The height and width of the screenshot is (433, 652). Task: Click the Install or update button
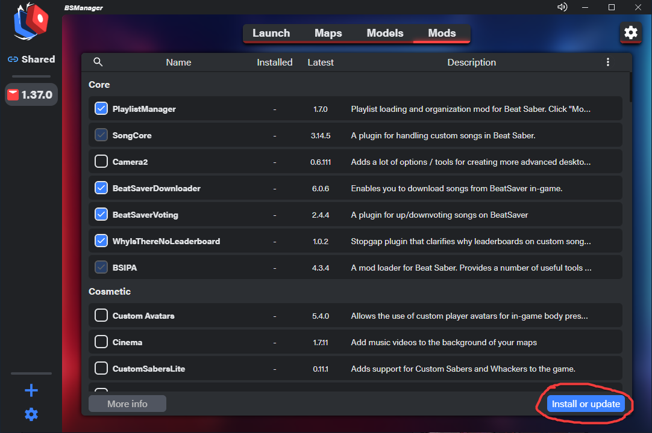(x=586, y=404)
